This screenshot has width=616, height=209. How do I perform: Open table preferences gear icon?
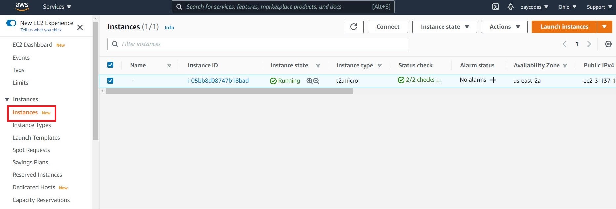pyautogui.click(x=608, y=44)
